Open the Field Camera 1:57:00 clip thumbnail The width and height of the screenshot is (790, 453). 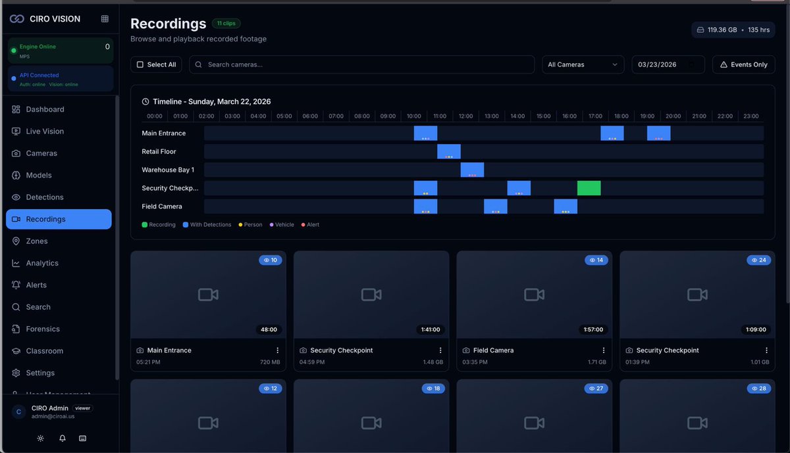coord(534,295)
